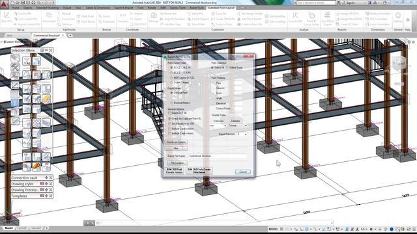The height and width of the screenshot is (234, 417).
Task: Click the keyword search field in title bar
Action: 316,3
